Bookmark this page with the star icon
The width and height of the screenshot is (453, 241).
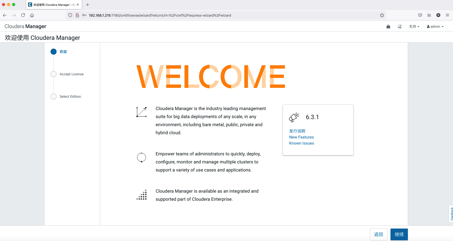[382, 15]
